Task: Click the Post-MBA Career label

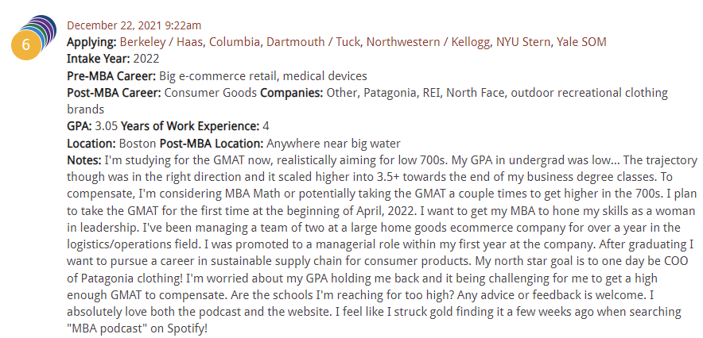Action: coord(114,93)
